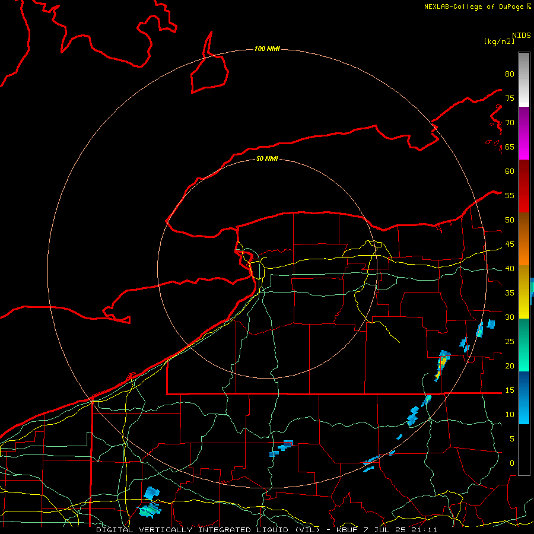Click the [kg/m2] units label
This screenshot has height=534, width=534.
pyautogui.click(x=499, y=42)
